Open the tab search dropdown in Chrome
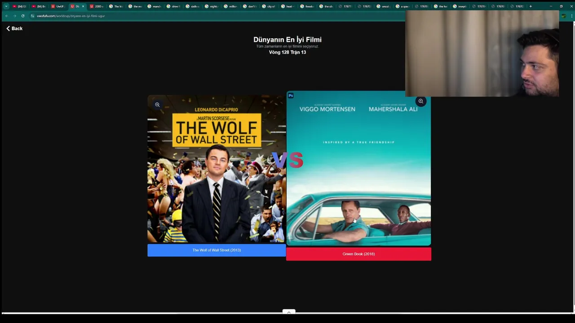This screenshot has height=323, width=575. pyautogui.click(x=6, y=6)
